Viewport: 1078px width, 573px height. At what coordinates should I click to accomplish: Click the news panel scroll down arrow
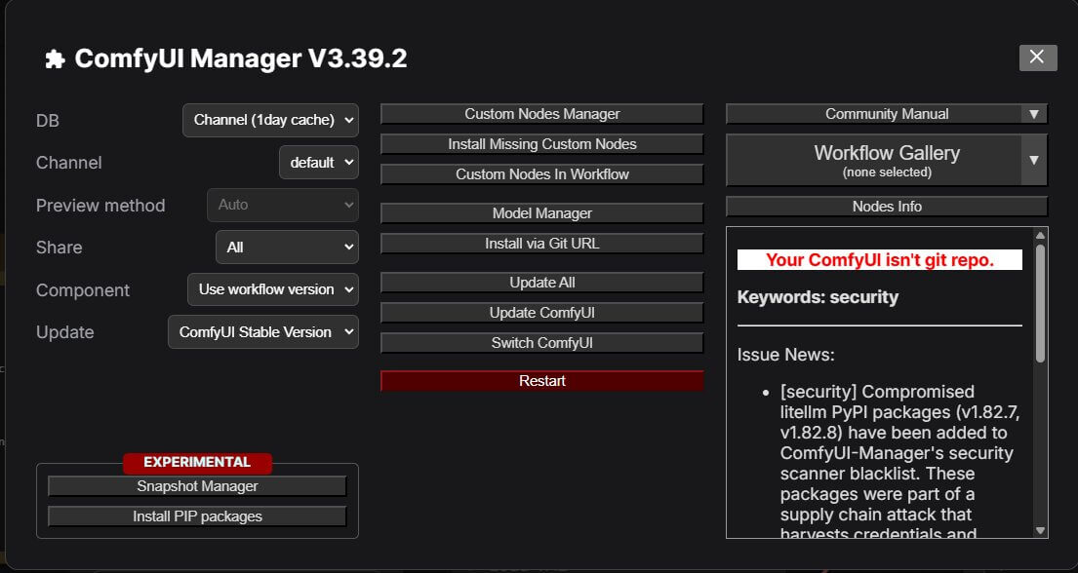[x=1040, y=530]
